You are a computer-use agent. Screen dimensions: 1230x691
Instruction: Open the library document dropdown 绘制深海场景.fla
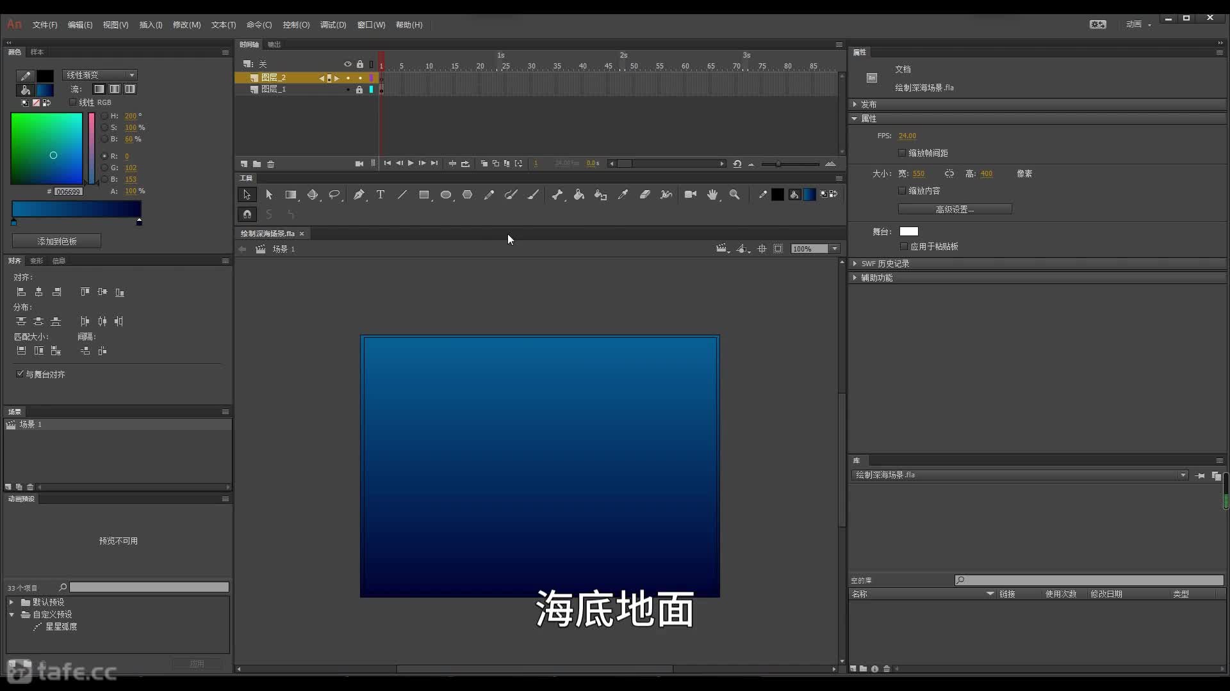pyautogui.click(x=1019, y=475)
